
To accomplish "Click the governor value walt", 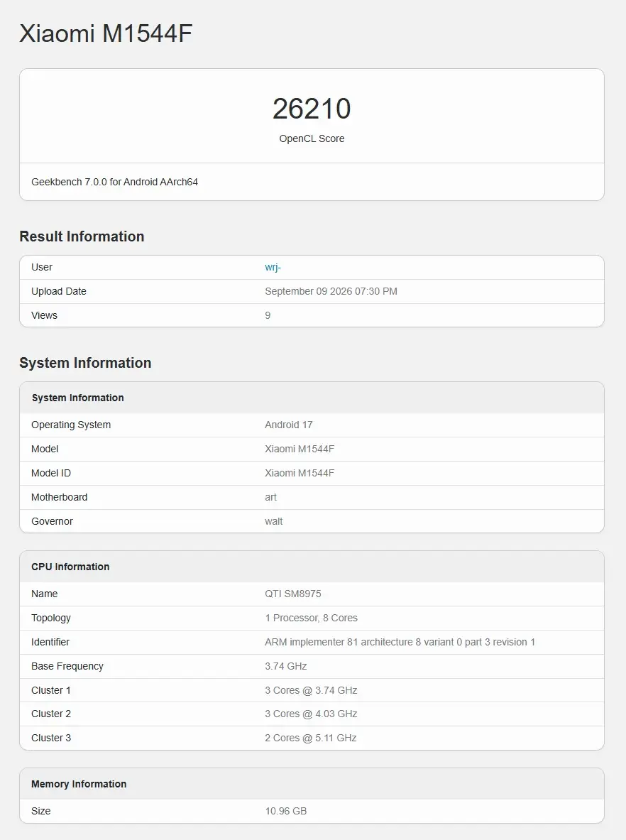I will coord(274,521).
